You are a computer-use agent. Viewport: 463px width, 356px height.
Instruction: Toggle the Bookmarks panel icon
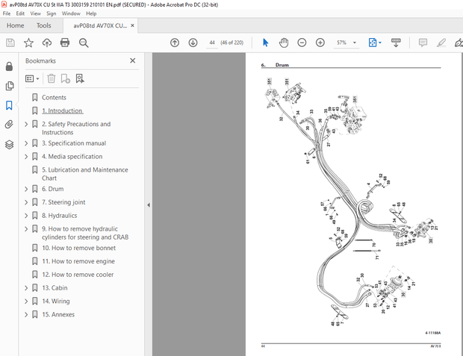click(x=9, y=105)
